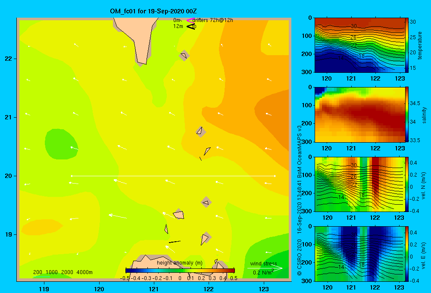Click the '12m' legend depth label

click(x=178, y=26)
